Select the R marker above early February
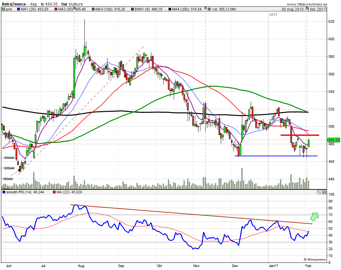 click(x=307, y=8)
